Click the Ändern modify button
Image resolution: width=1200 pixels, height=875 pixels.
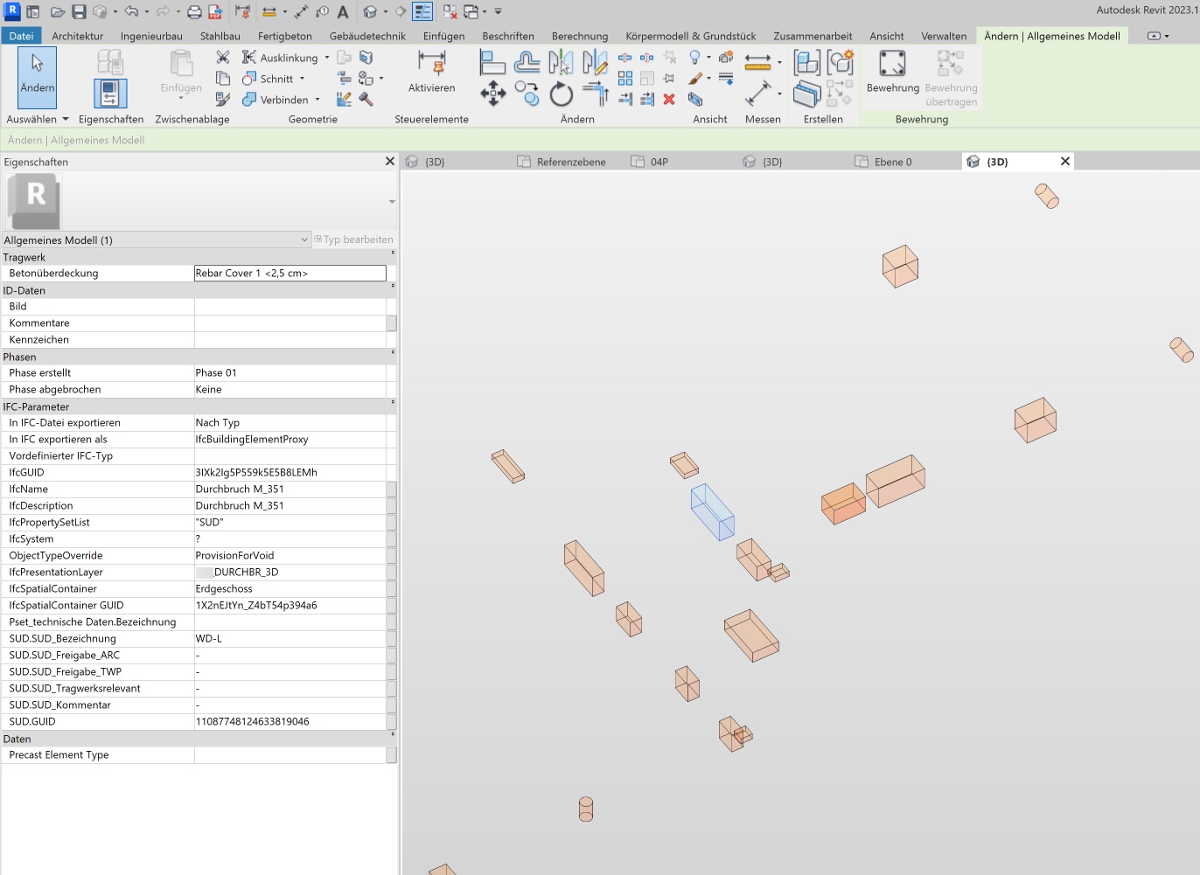38,77
